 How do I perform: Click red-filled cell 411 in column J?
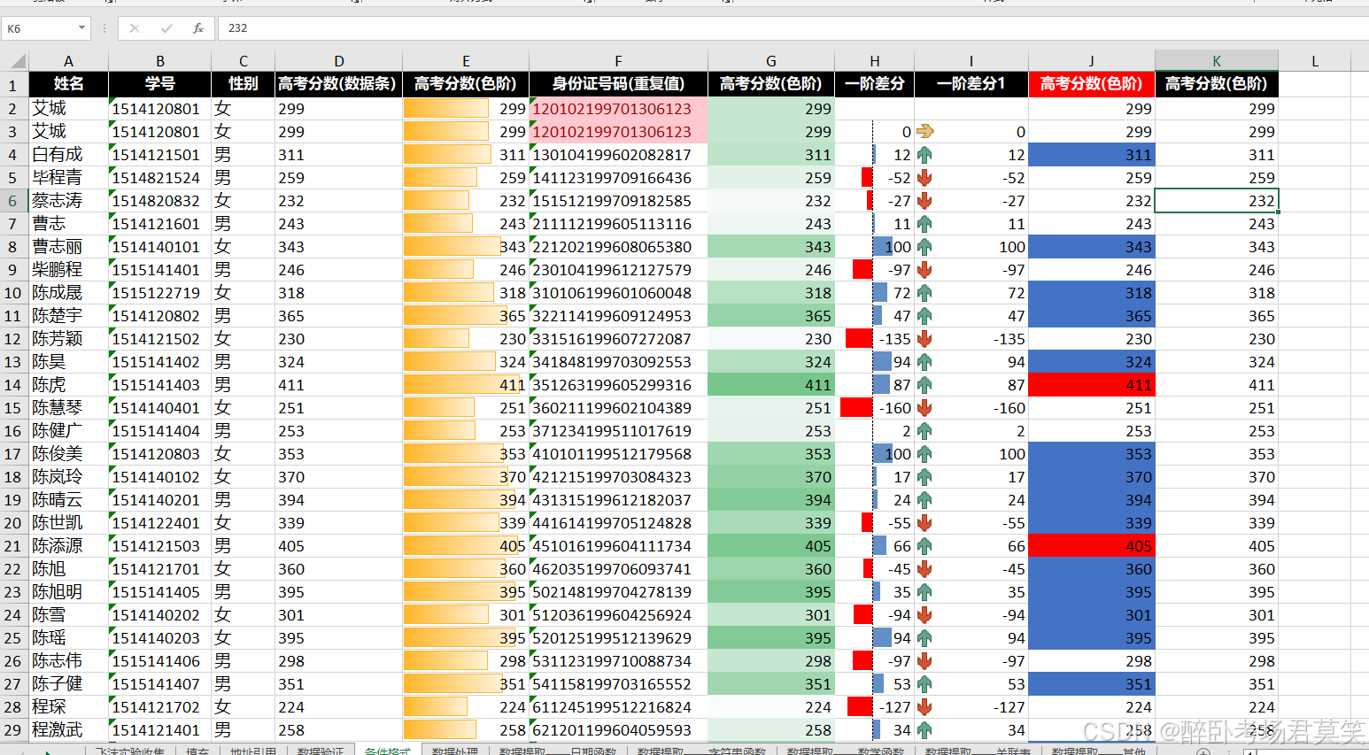[1092, 384]
